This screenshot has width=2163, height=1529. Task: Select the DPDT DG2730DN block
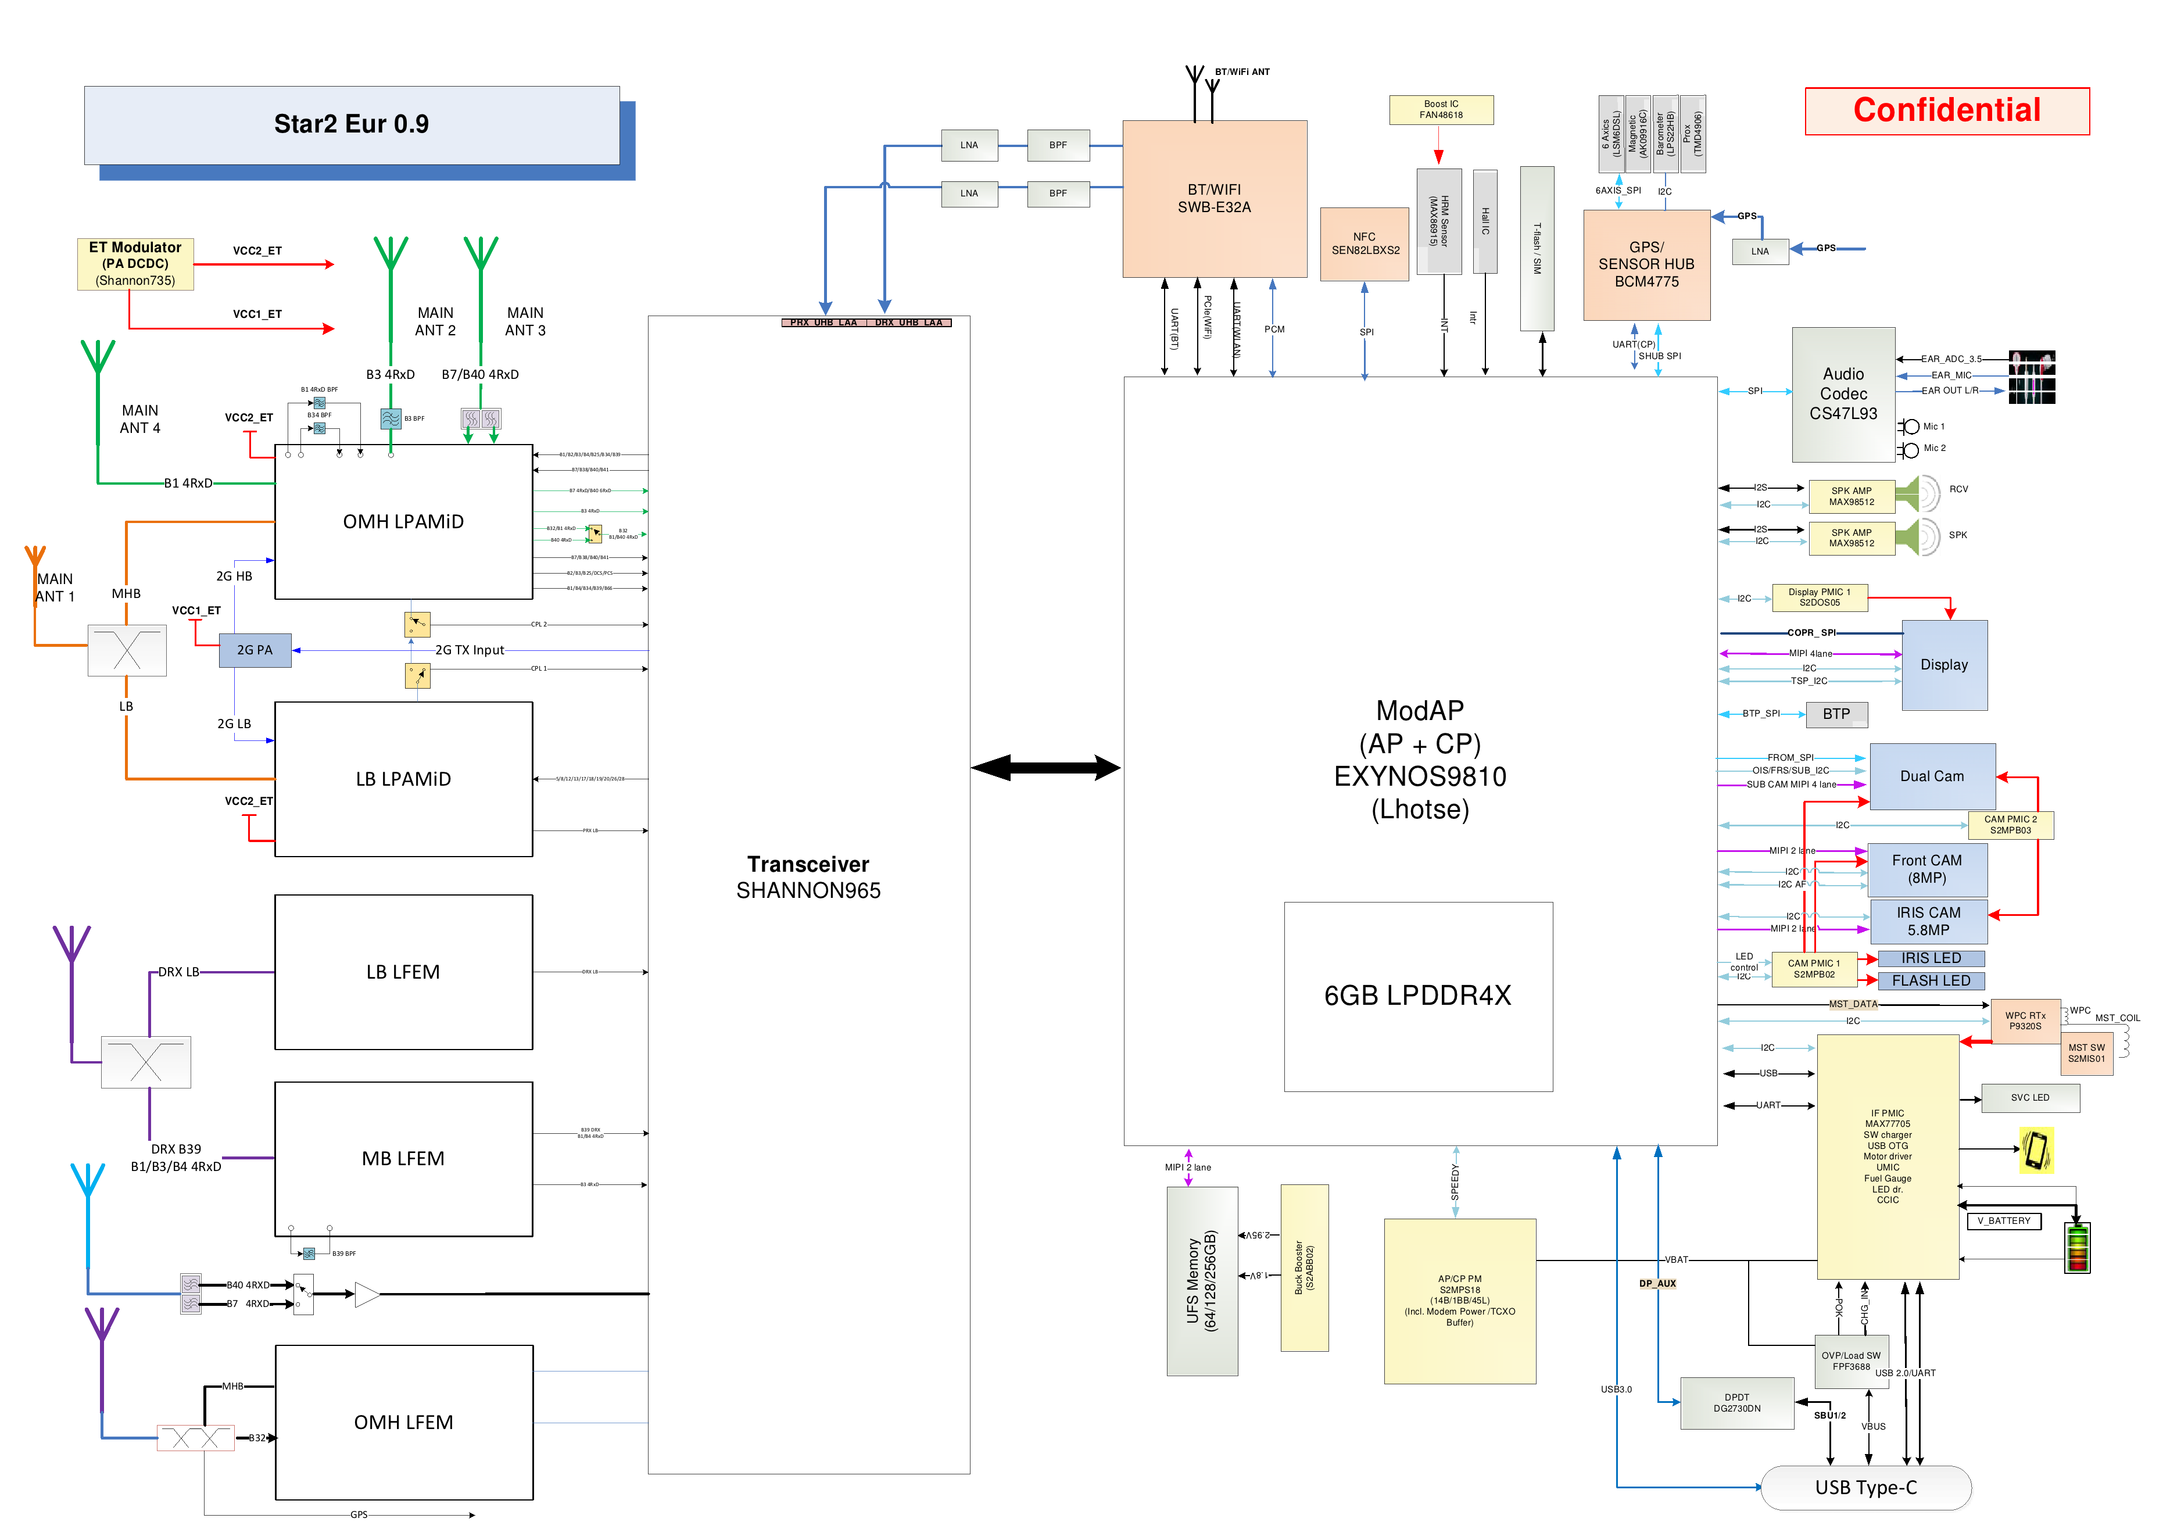coord(1737,1403)
